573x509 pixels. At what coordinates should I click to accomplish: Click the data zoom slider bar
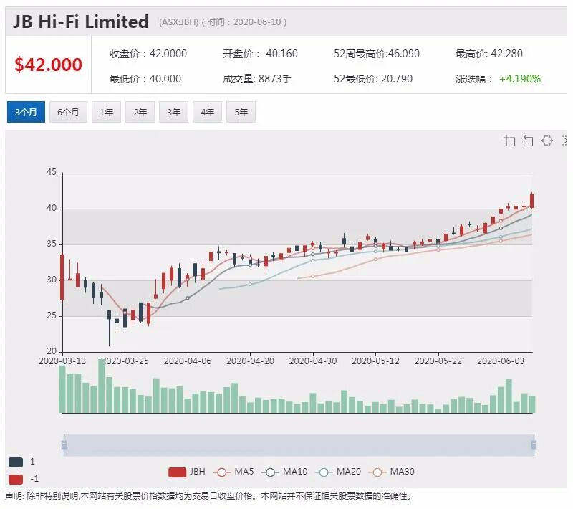[x=299, y=445]
